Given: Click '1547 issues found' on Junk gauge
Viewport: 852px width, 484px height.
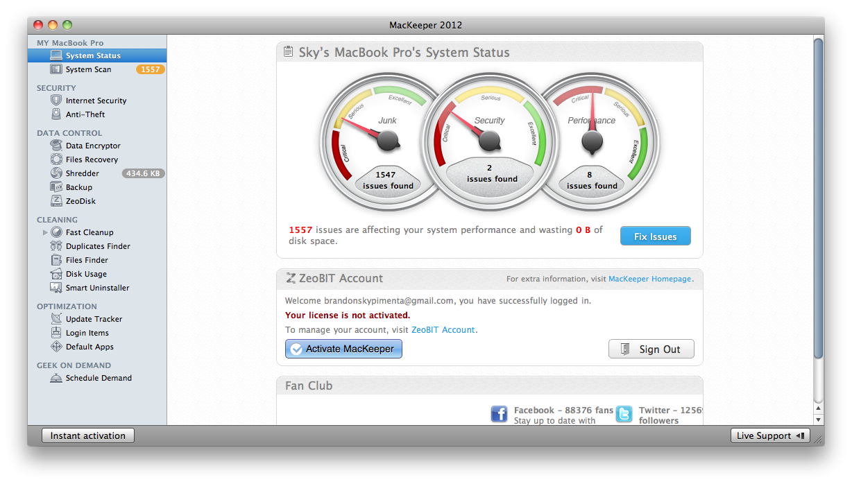Looking at the screenshot, I should pyautogui.click(x=388, y=180).
